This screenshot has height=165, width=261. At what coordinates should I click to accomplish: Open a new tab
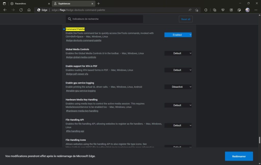pyautogui.click(x=99, y=4)
